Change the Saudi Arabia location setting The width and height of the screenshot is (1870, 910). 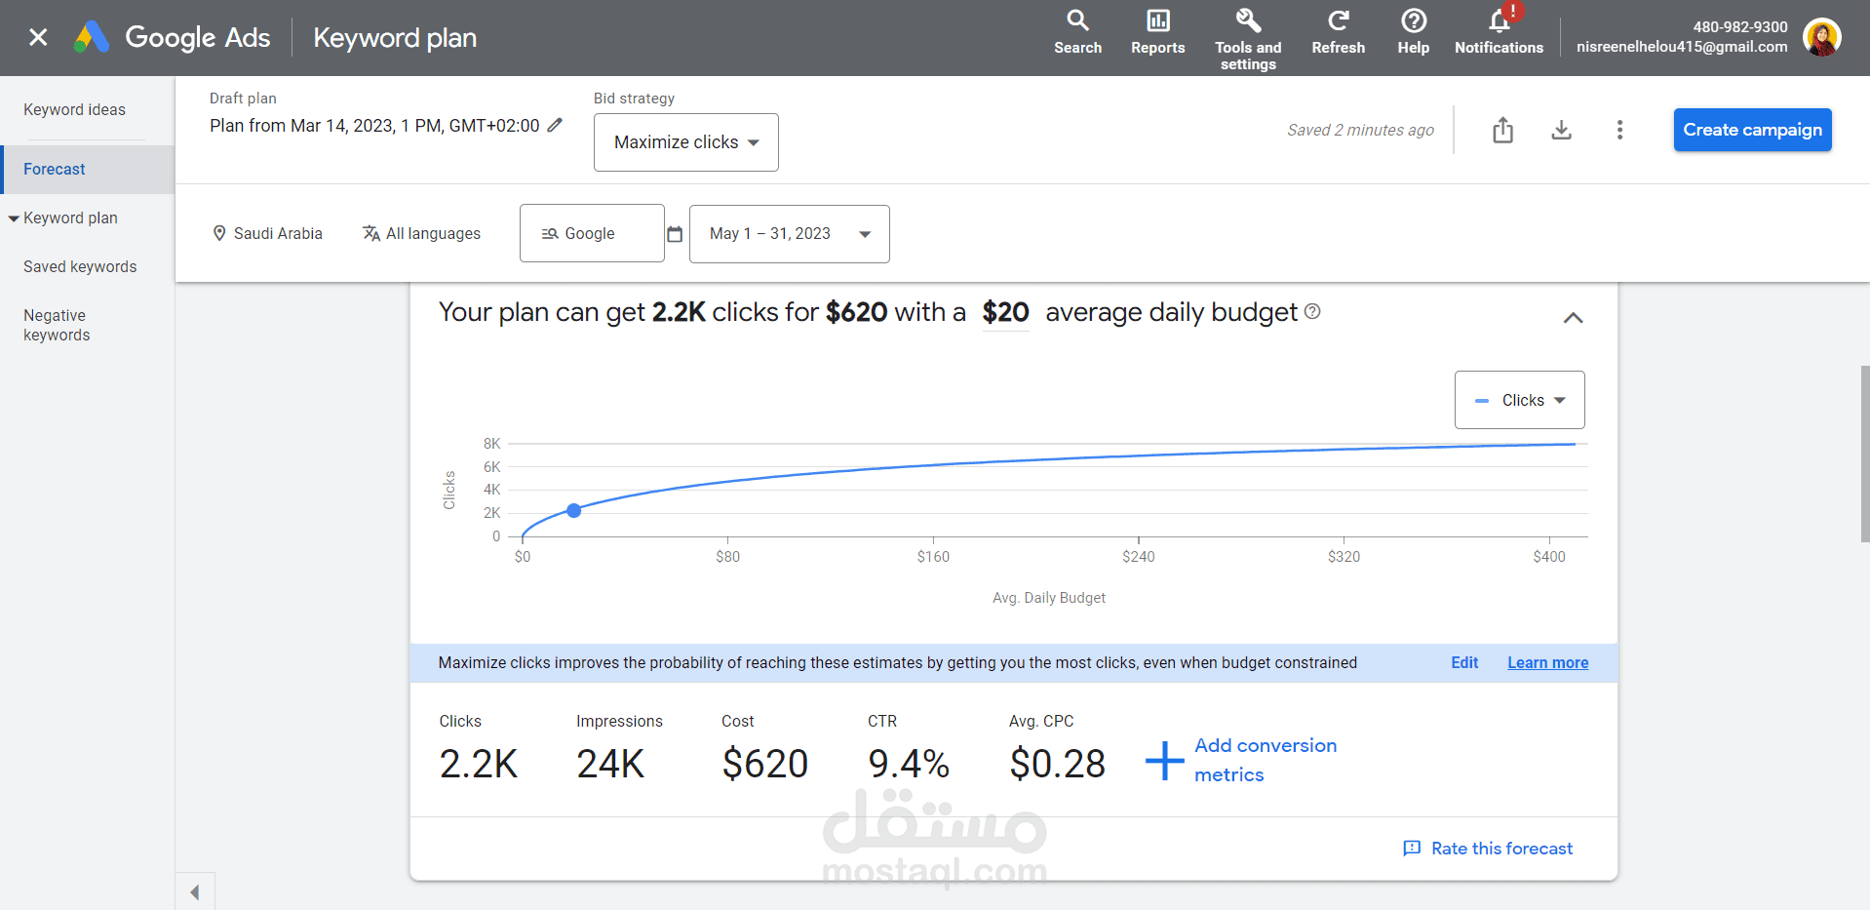coord(278,234)
